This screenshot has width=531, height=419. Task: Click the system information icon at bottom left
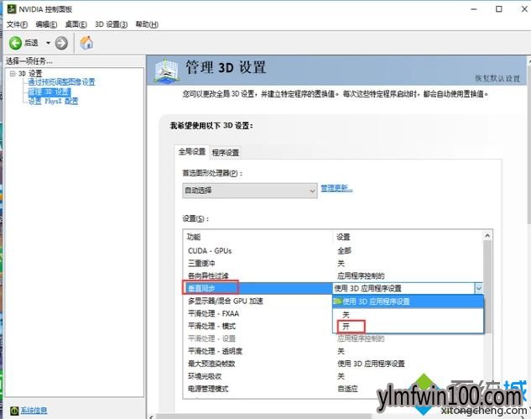[14, 411]
